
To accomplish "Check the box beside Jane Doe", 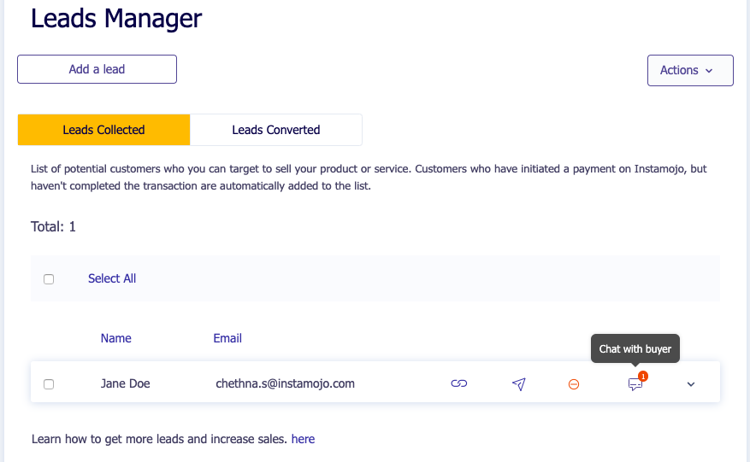I will (x=49, y=384).
